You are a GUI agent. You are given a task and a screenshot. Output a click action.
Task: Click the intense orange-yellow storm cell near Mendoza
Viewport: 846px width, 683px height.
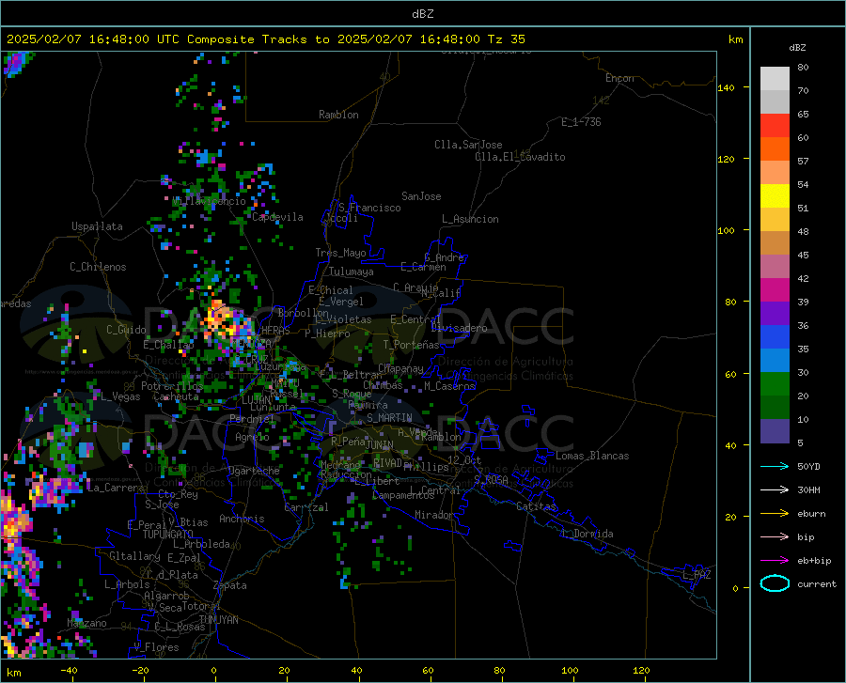coord(220,319)
